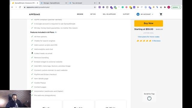
Task: Bookmark this page with the star icon
Action: 95,7
